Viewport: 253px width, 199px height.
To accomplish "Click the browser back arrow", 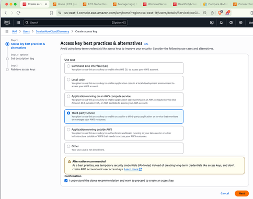I will pyautogui.click(x=6, y=13).
